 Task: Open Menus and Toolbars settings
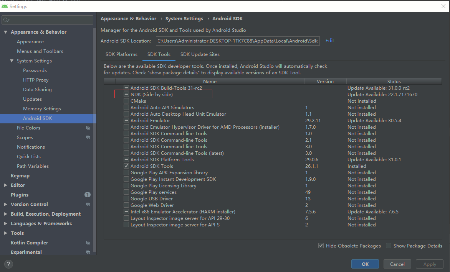(40, 51)
